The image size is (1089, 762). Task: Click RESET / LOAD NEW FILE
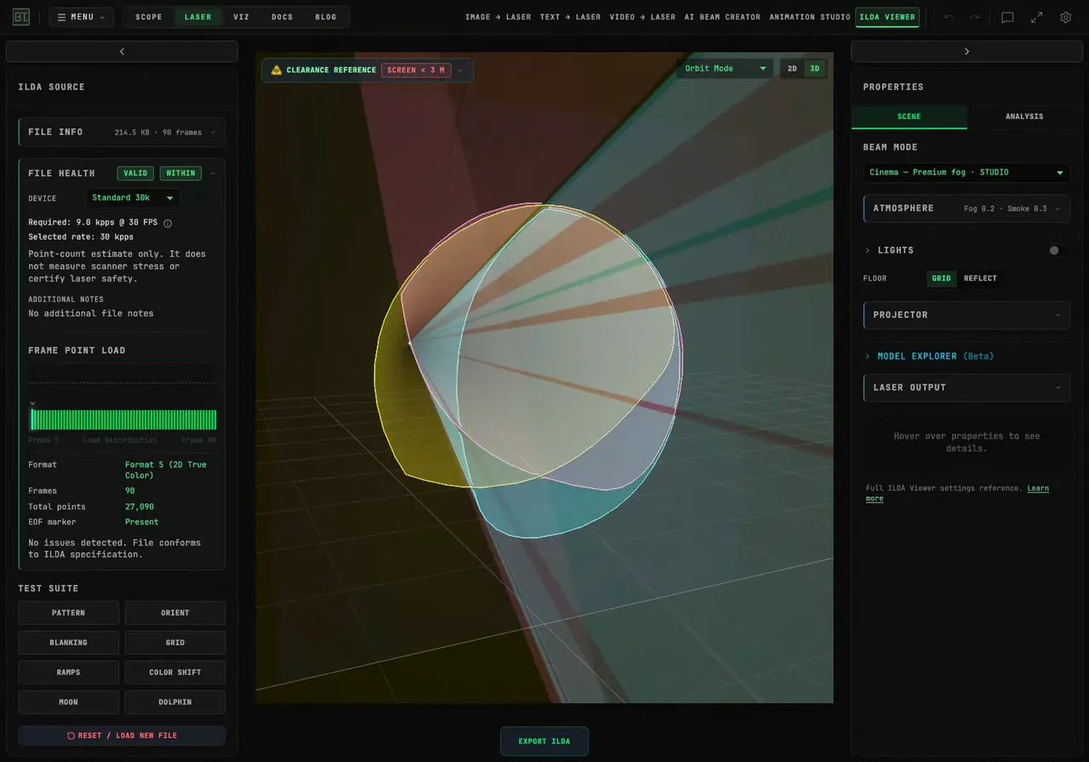122,736
